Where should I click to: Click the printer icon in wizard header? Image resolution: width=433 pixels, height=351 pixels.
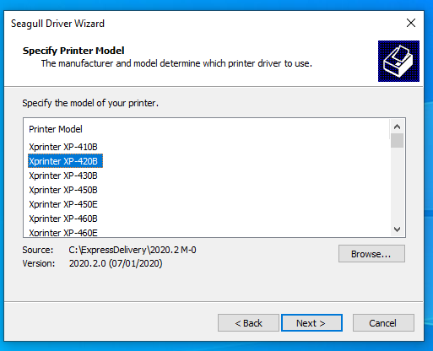(398, 61)
